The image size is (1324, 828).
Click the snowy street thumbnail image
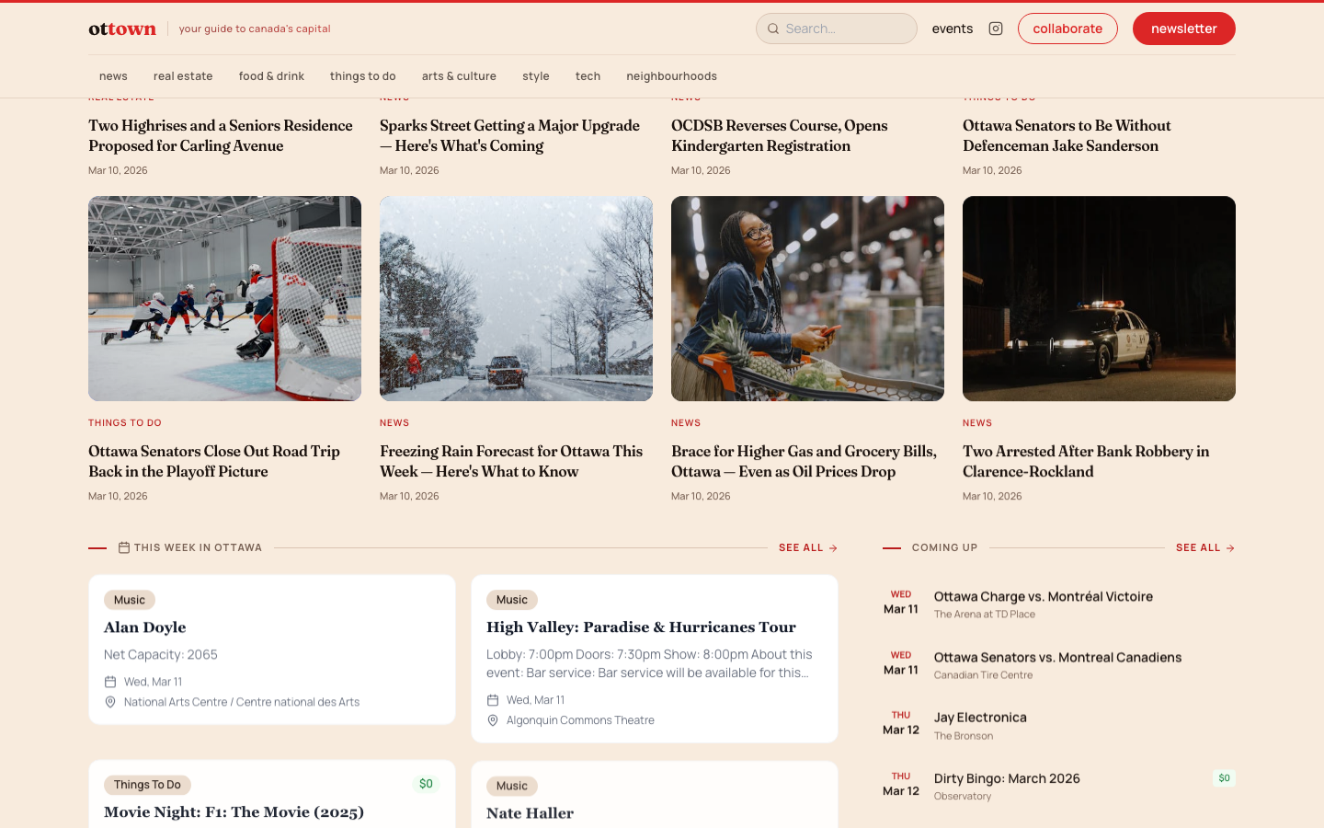(x=516, y=298)
